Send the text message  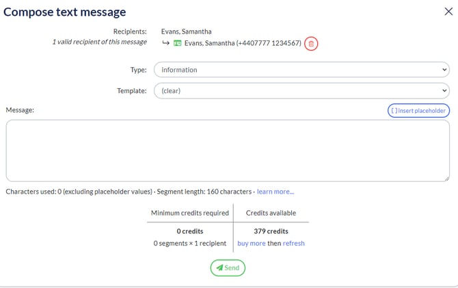228,267
